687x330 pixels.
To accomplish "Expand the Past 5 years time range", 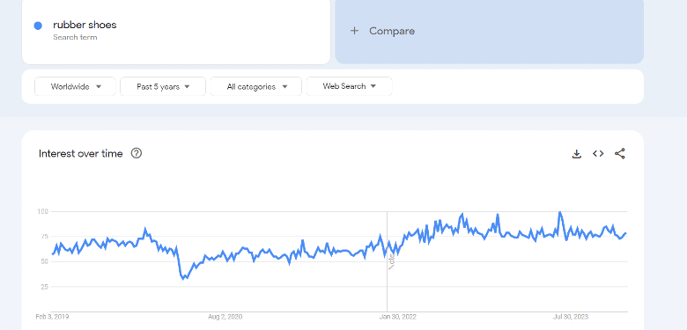I will [x=163, y=86].
